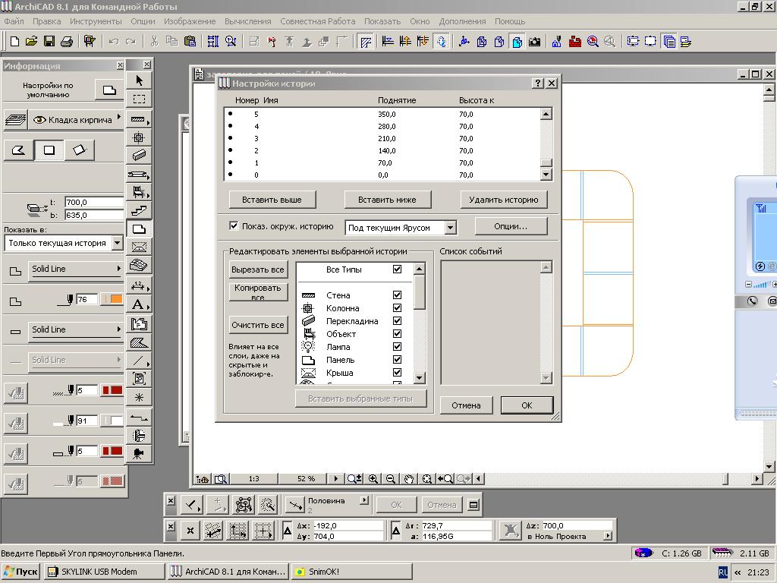Open the 'Под текущим Ярусом' dropdown
This screenshot has width=777, height=583.
(x=451, y=228)
